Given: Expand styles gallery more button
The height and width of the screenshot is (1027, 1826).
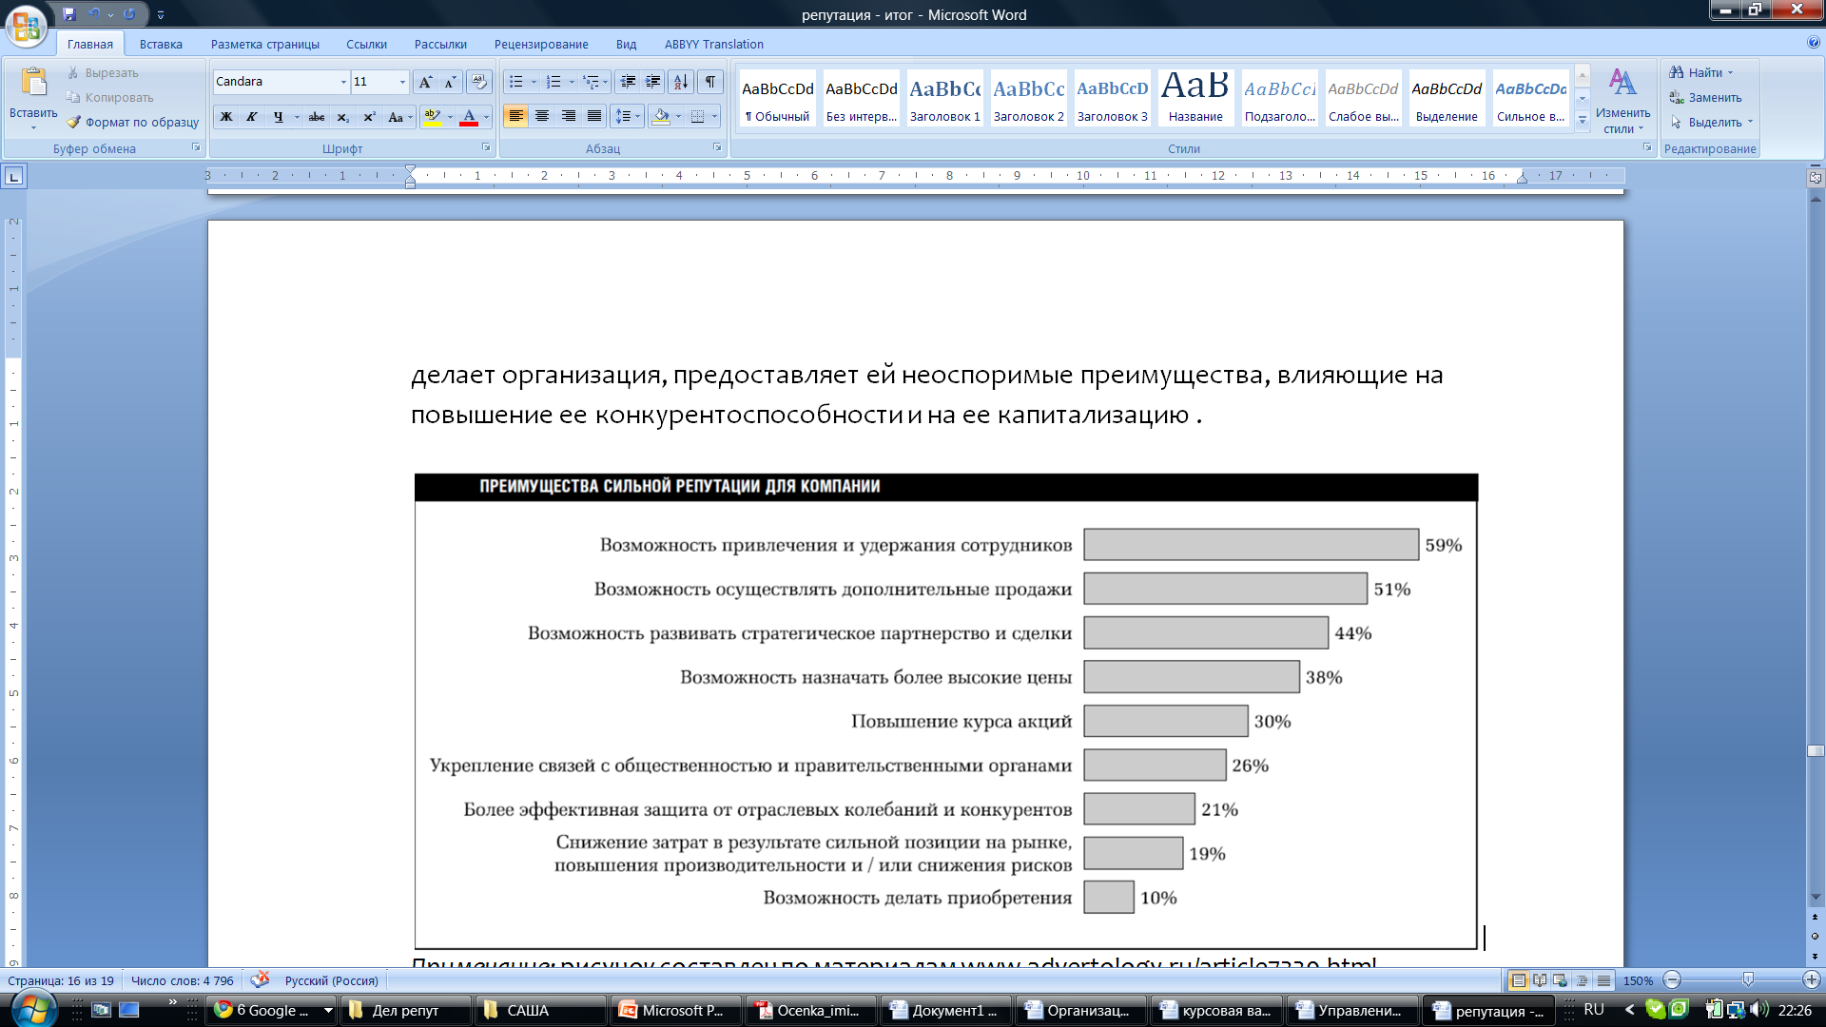Looking at the screenshot, I should (1583, 120).
